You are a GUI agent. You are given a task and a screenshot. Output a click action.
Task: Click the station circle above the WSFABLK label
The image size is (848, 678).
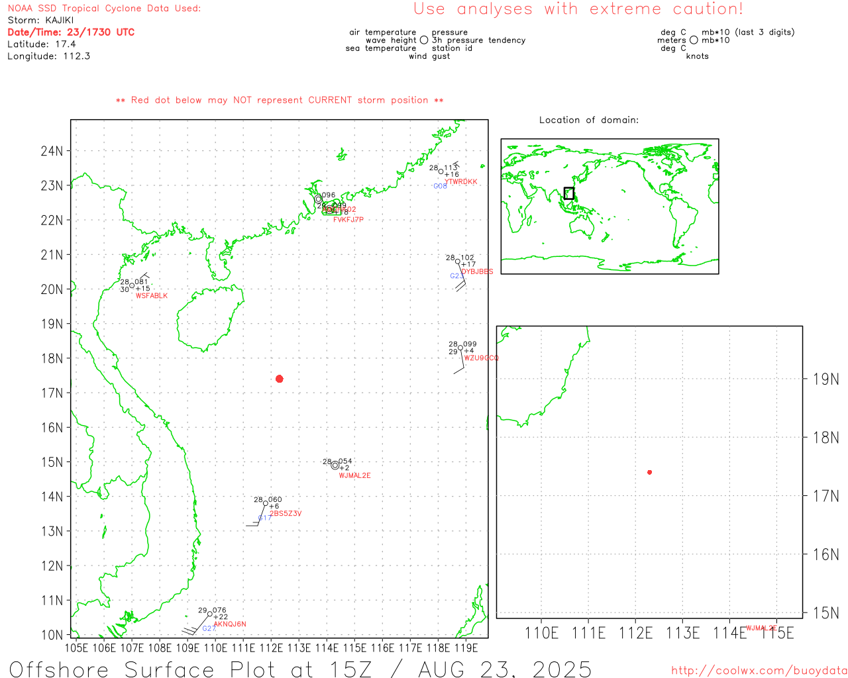click(132, 285)
